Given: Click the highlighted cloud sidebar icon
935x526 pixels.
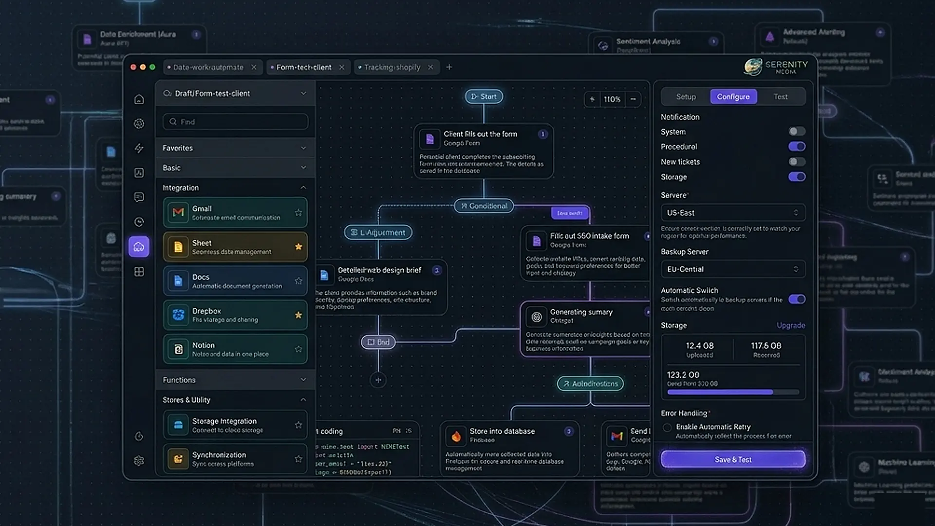Looking at the screenshot, I should 139,247.
